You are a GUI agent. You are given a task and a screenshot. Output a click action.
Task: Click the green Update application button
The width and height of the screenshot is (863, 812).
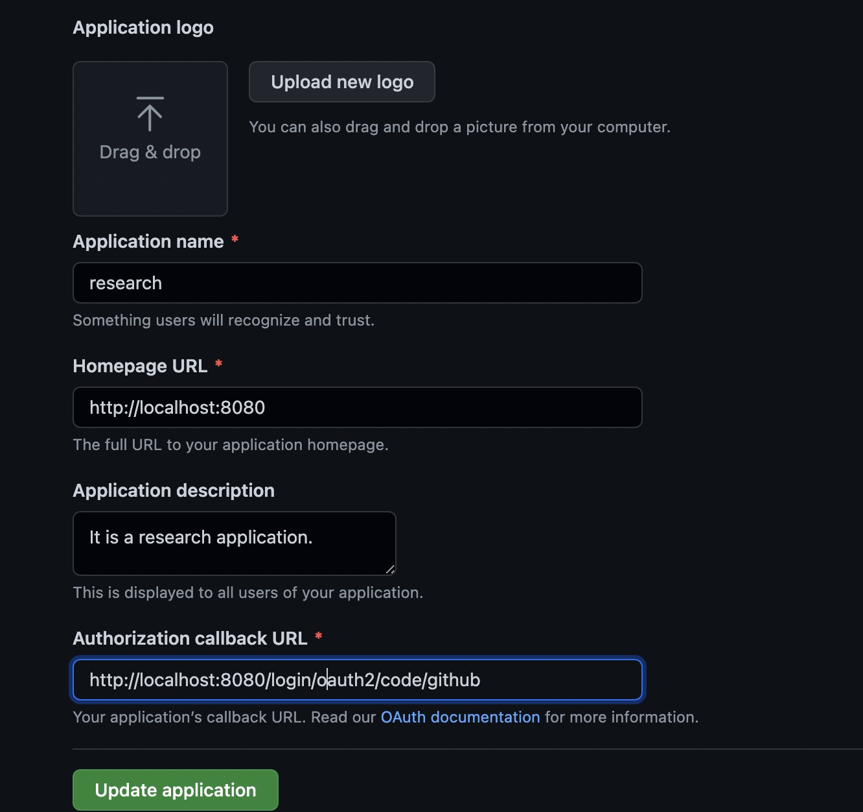click(x=175, y=790)
